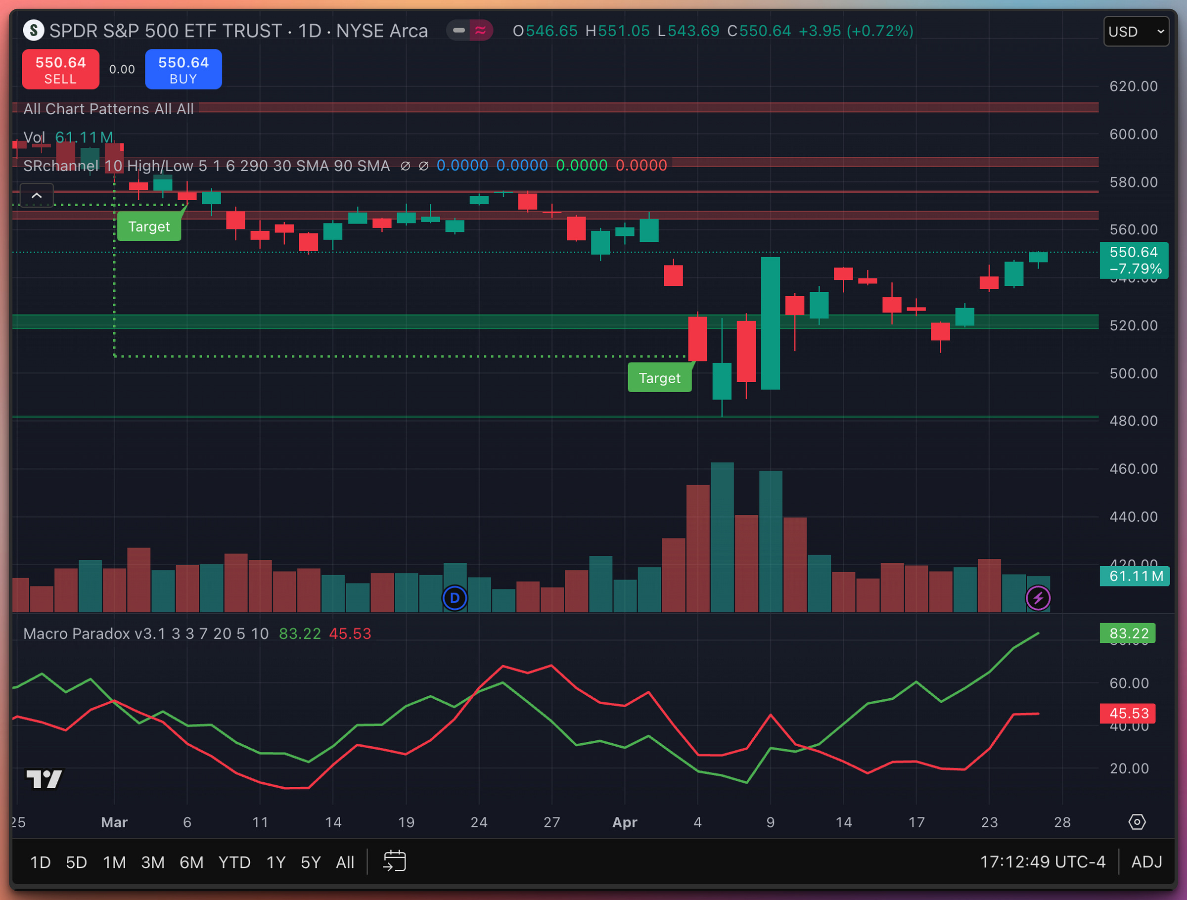Open the USD currency dropdown
The width and height of the screenshot is (1187, 900).
click(x=1136, y=32)
